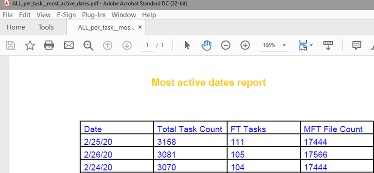Image resolution: width=374 pixels, height=173 pixels.
Task: Open the E-Sign menu
Action: pyautogui.click(x=66, y=15)
